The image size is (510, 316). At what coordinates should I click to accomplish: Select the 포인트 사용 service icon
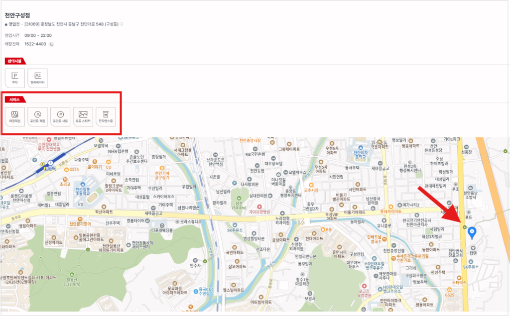60,117
